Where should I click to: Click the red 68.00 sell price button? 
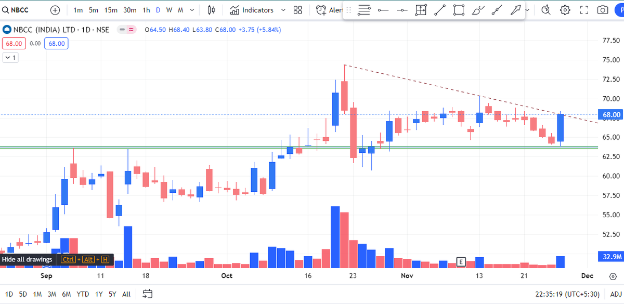pyautogui.click(x=14, y=44)
